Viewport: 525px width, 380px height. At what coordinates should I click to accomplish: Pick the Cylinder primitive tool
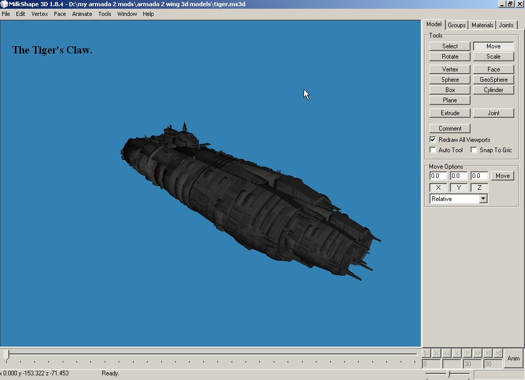(x=493, y=90)
